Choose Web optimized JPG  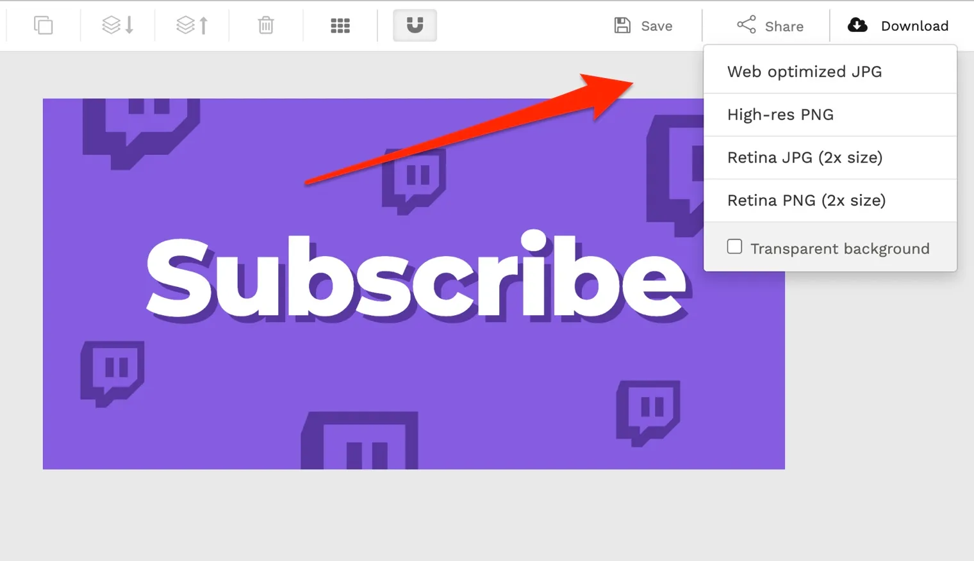830,72
